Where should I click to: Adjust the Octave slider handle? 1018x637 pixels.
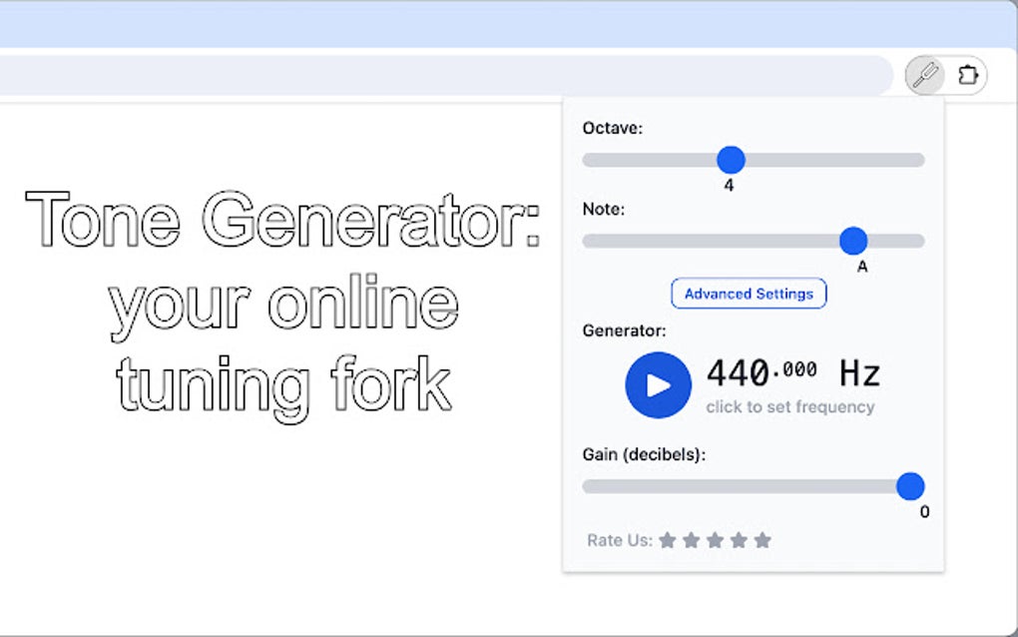click(x=731, y=160)
